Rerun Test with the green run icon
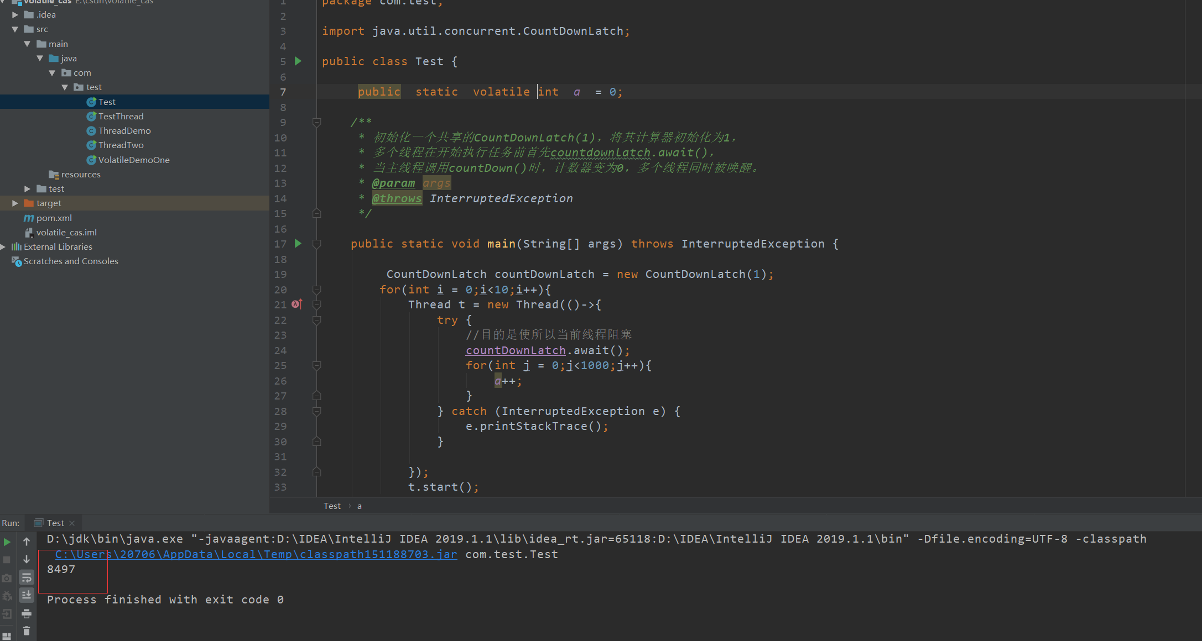 tap(7, 542)
